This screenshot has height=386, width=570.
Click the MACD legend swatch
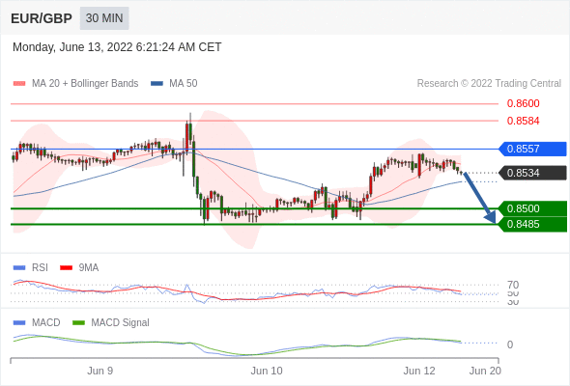pos(19,323)
